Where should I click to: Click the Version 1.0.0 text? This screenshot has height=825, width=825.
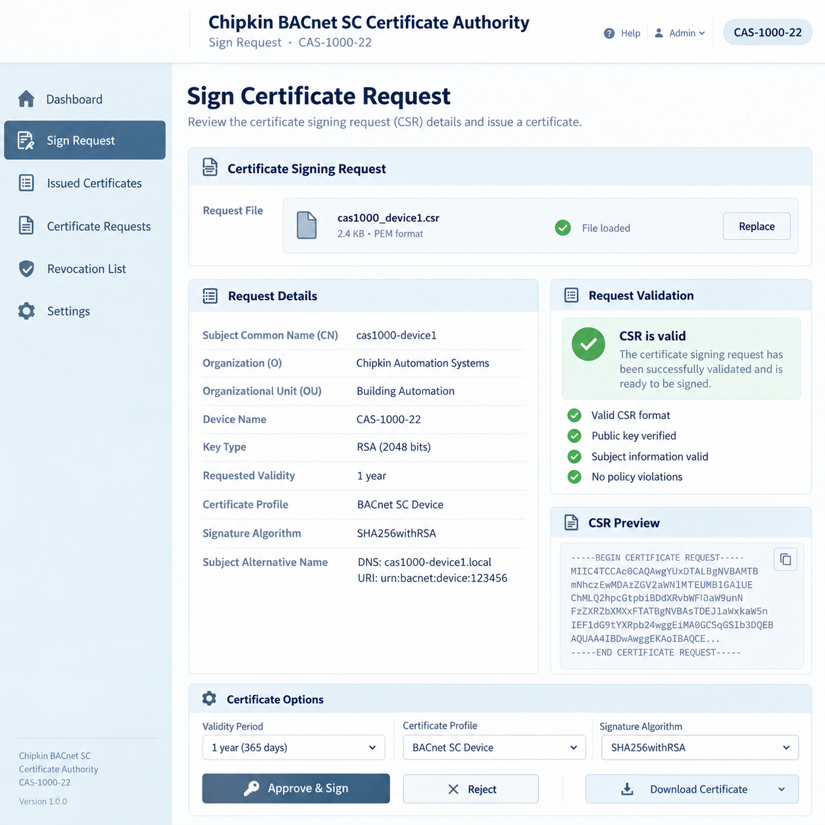click(x=43, y=801)
